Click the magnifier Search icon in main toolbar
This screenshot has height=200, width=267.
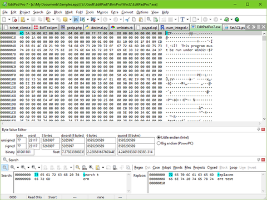pyautogui.click(x=149, y=19)
